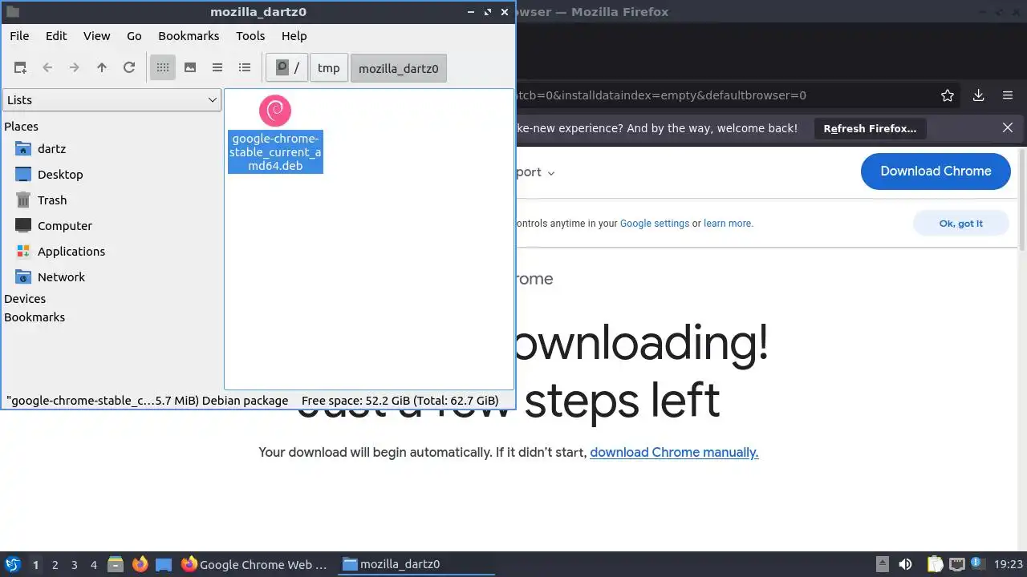Open the File menu
Image resolution: width=1027 pixels, height=577 pixels.
19,36
